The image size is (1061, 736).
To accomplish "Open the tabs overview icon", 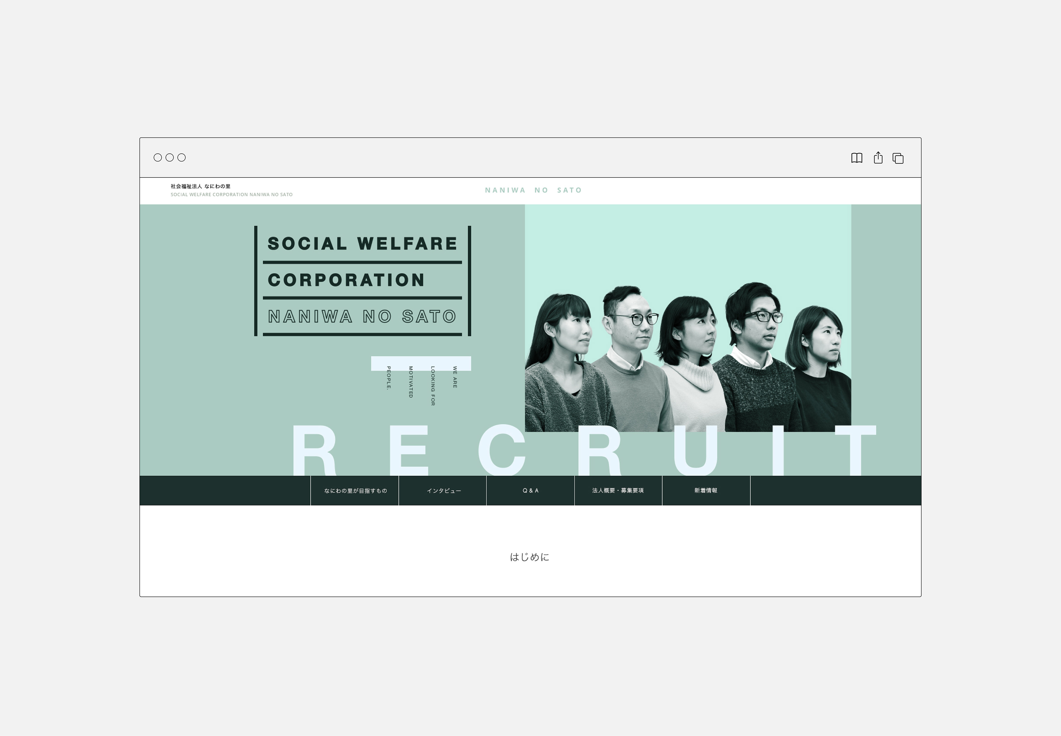I will 898,158.
